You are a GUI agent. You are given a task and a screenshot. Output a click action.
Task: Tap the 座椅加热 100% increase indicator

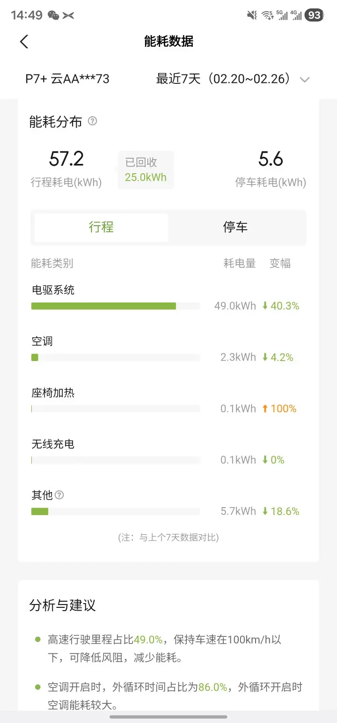click(x=279, y=409)
